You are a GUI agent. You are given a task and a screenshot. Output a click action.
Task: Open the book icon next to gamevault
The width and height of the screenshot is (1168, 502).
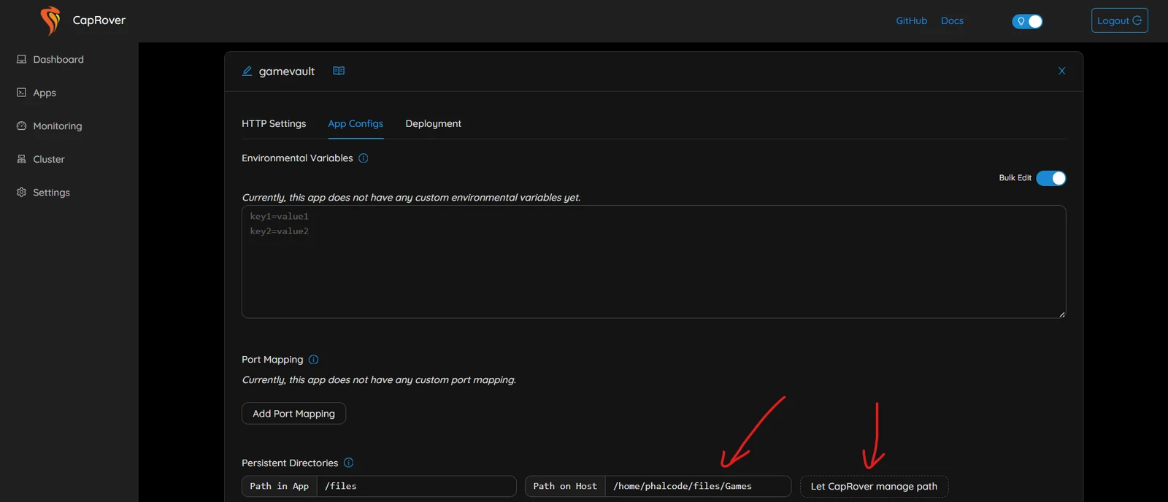[x=339, y=71]
